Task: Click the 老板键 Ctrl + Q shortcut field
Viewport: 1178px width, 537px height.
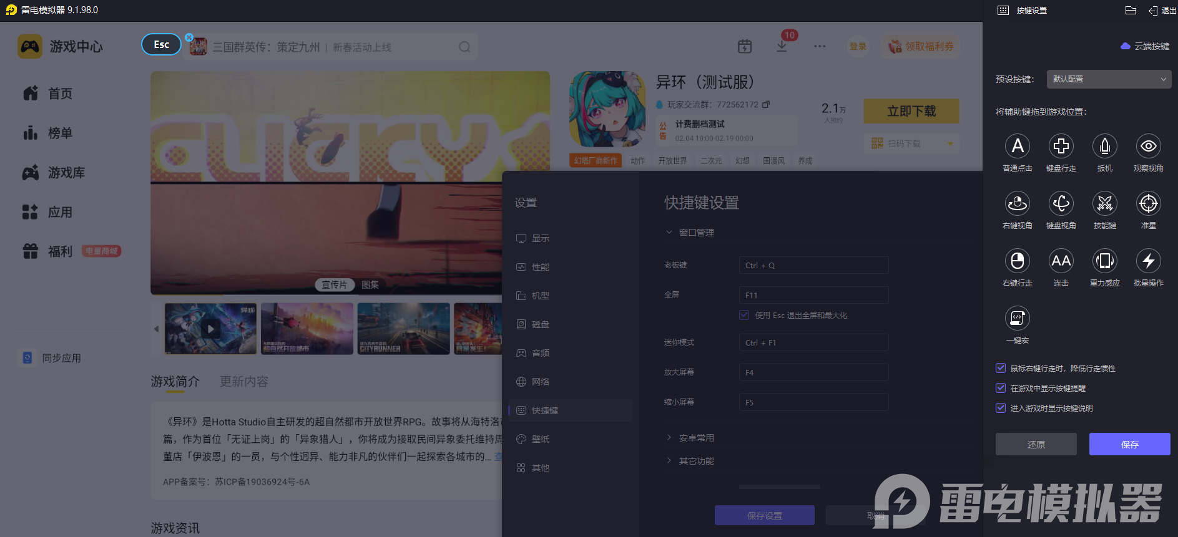Action: (813, 265)
